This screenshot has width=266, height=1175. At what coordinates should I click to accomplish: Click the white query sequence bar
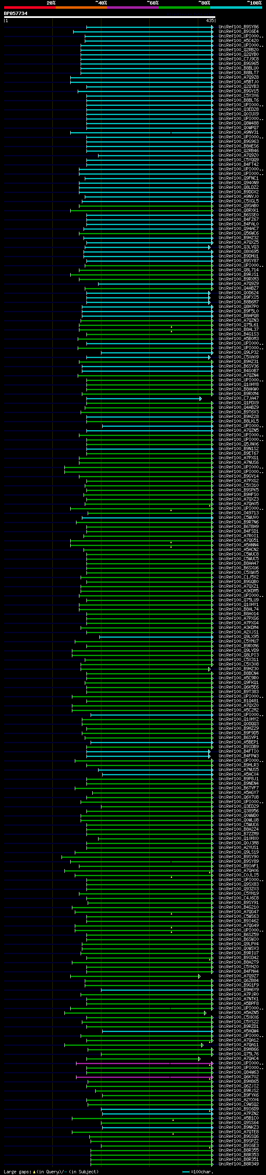point(110,18)
